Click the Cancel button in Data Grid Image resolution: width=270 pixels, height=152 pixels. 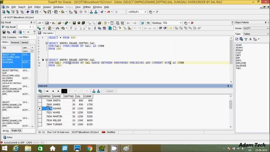[110, 91]
